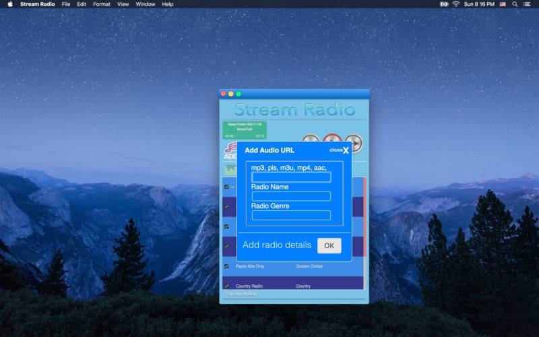Click the audio stream URL input field
The height and width of the screenshot is (337, 539).
pyautogui.click(x=291, y=177)
